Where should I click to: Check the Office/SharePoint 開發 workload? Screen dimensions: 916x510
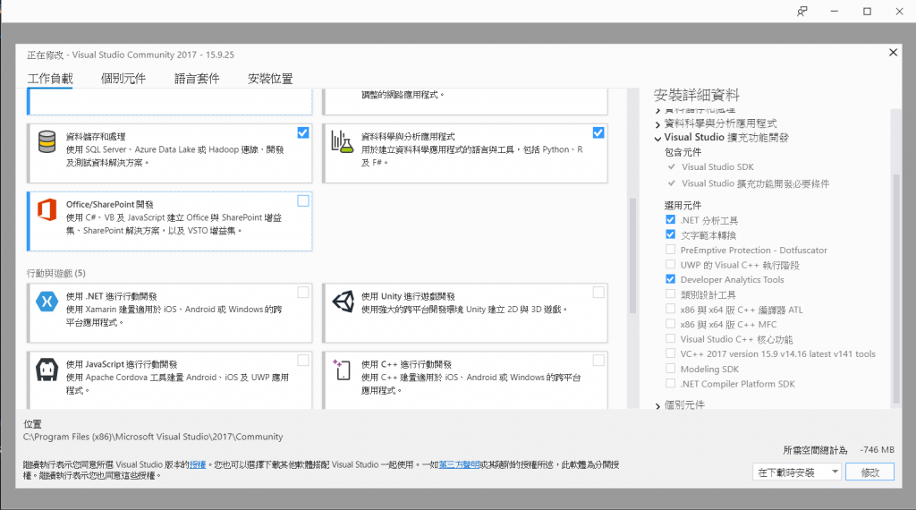(302, 200)
